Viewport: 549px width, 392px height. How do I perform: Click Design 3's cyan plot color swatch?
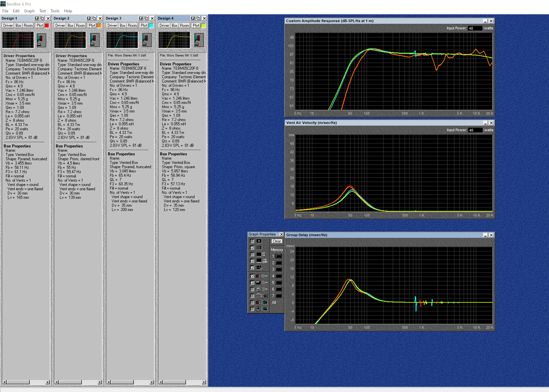coord(151,25)
